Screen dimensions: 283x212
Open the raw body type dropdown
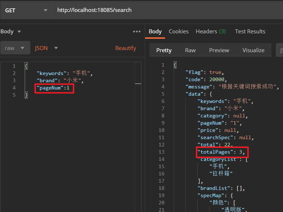(15, 48)
